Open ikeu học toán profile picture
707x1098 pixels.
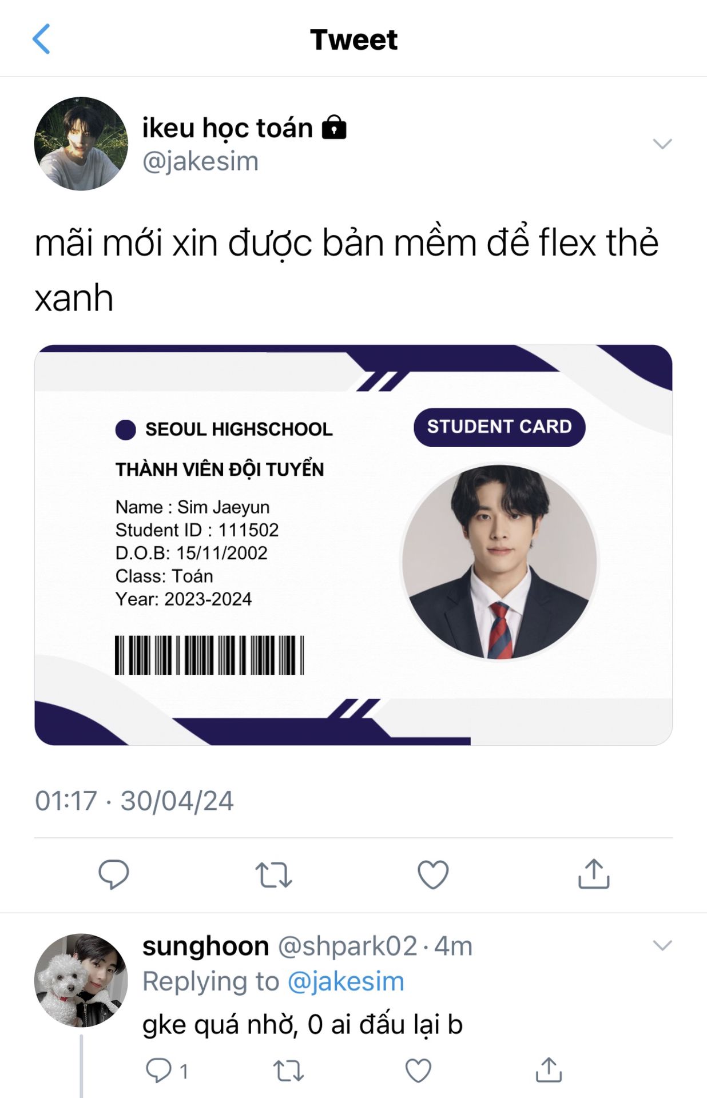(81, 144)
